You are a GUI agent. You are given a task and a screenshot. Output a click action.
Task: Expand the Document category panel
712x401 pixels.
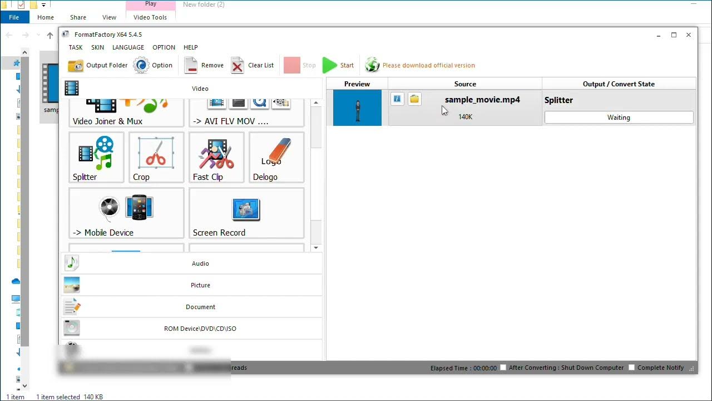[x=192, y=307]
